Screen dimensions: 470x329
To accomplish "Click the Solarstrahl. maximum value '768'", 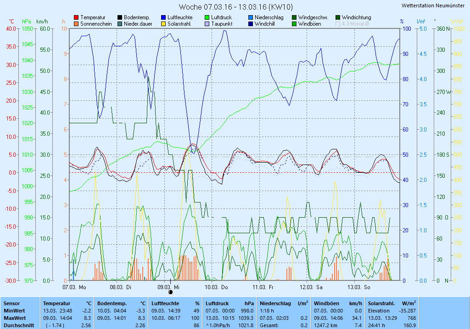I will click(412, 318).
